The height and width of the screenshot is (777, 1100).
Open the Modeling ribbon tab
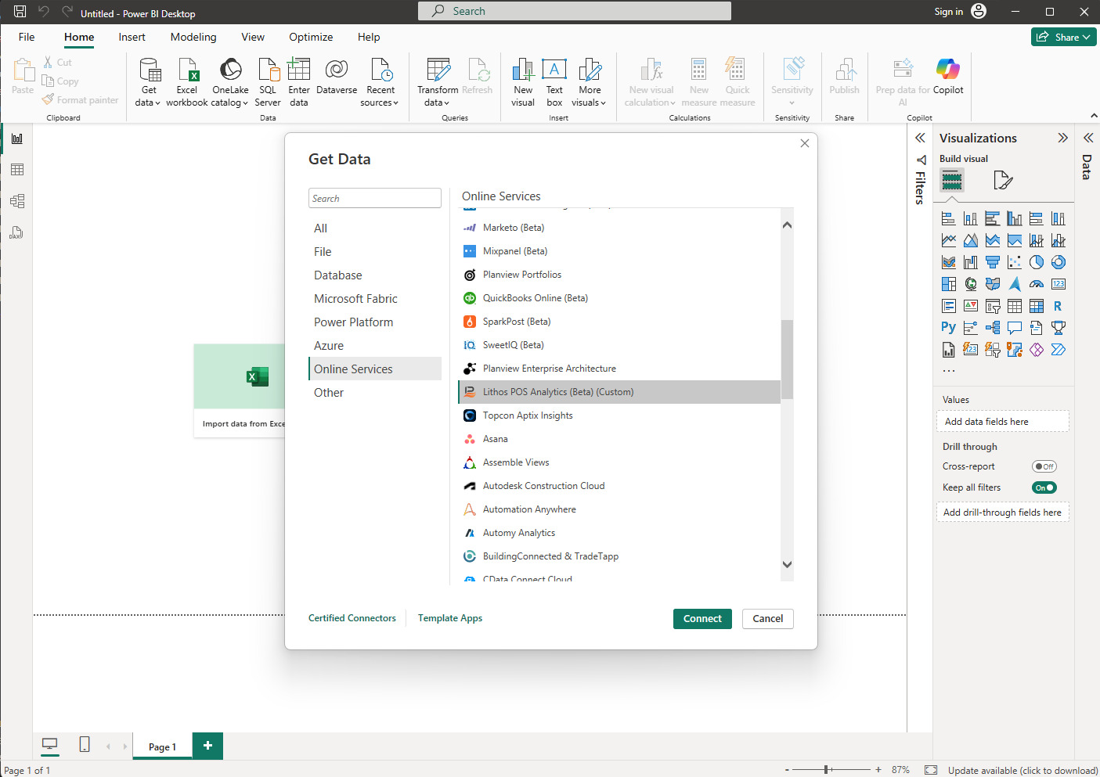pos(193,37)
